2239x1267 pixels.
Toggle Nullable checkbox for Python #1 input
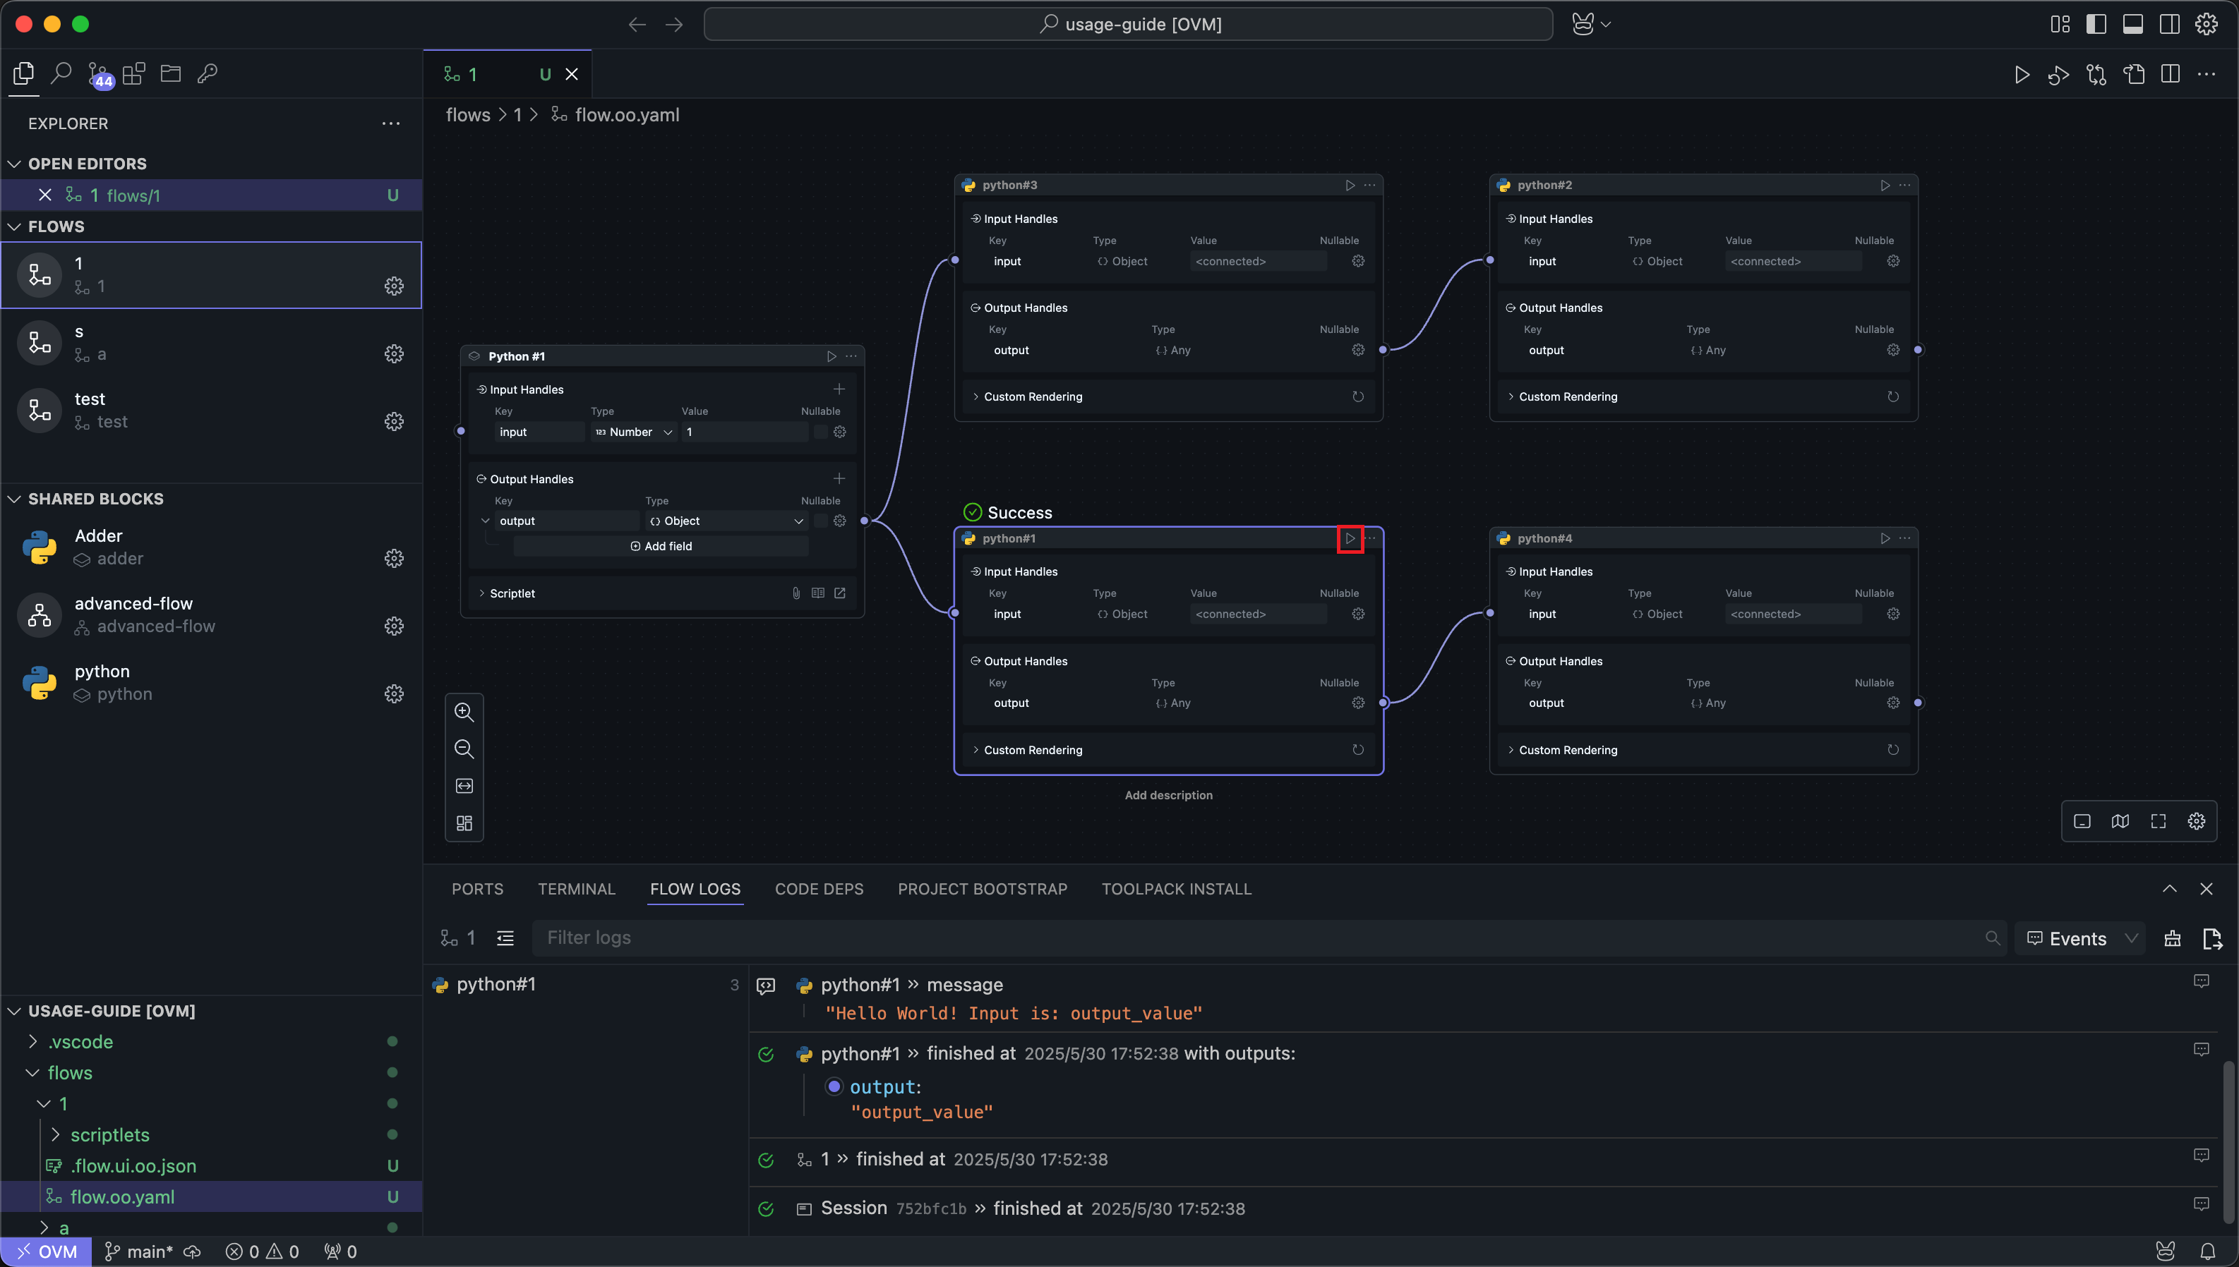pos(820,432)
